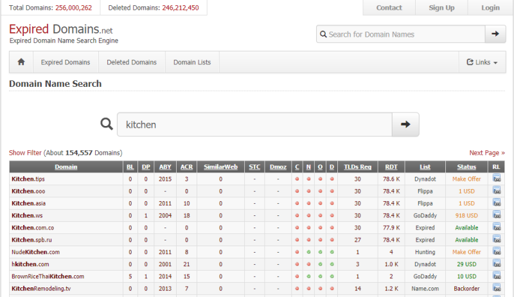Click Name.com list cell for KitchenRemodeling.tv

[425, 289]
